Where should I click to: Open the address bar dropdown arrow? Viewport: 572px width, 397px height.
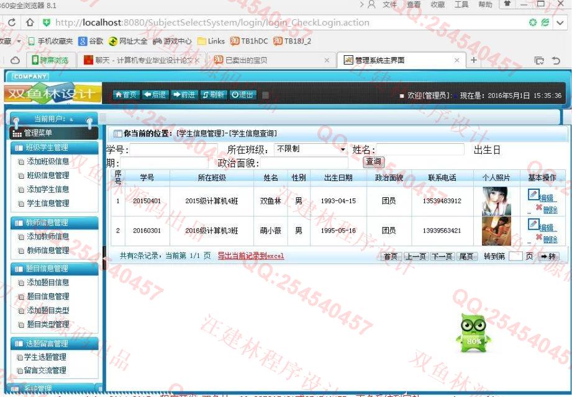[x=560, y=22]
